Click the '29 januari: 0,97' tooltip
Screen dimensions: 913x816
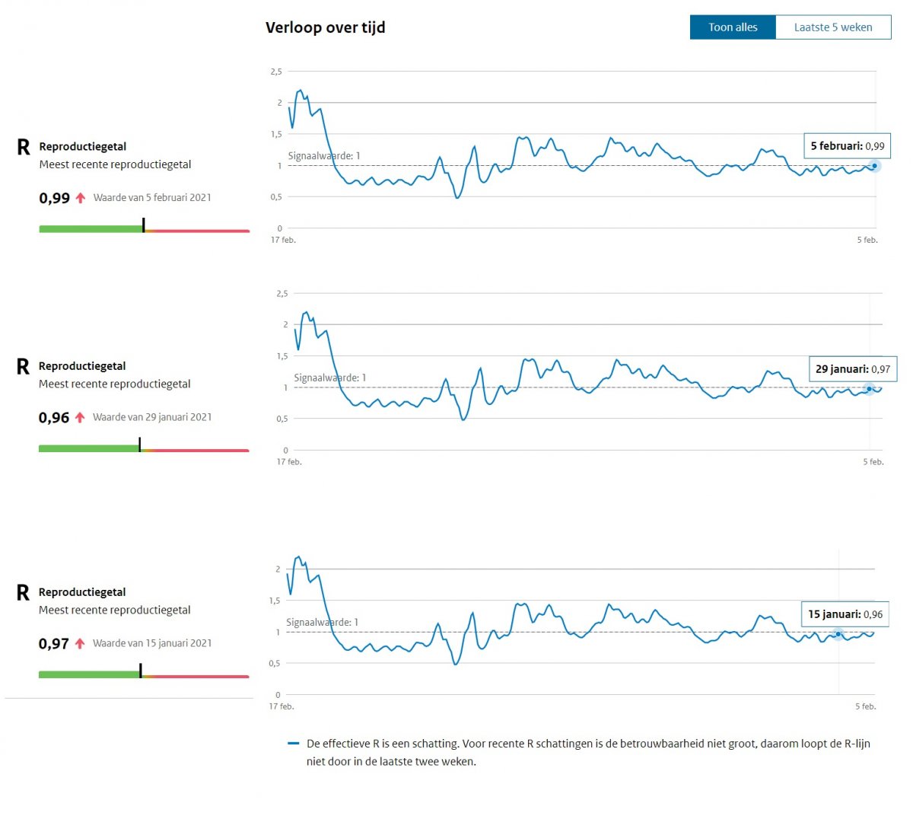[x=852, y=369]
